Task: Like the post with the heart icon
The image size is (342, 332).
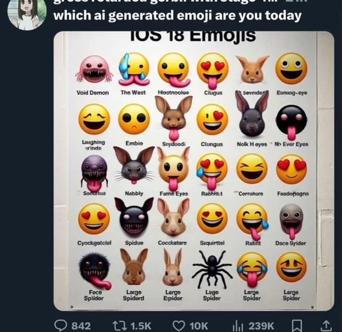Action: tap(179, 325)
